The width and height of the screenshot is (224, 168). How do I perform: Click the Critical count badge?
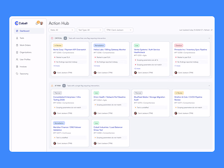tap(65, 38)
